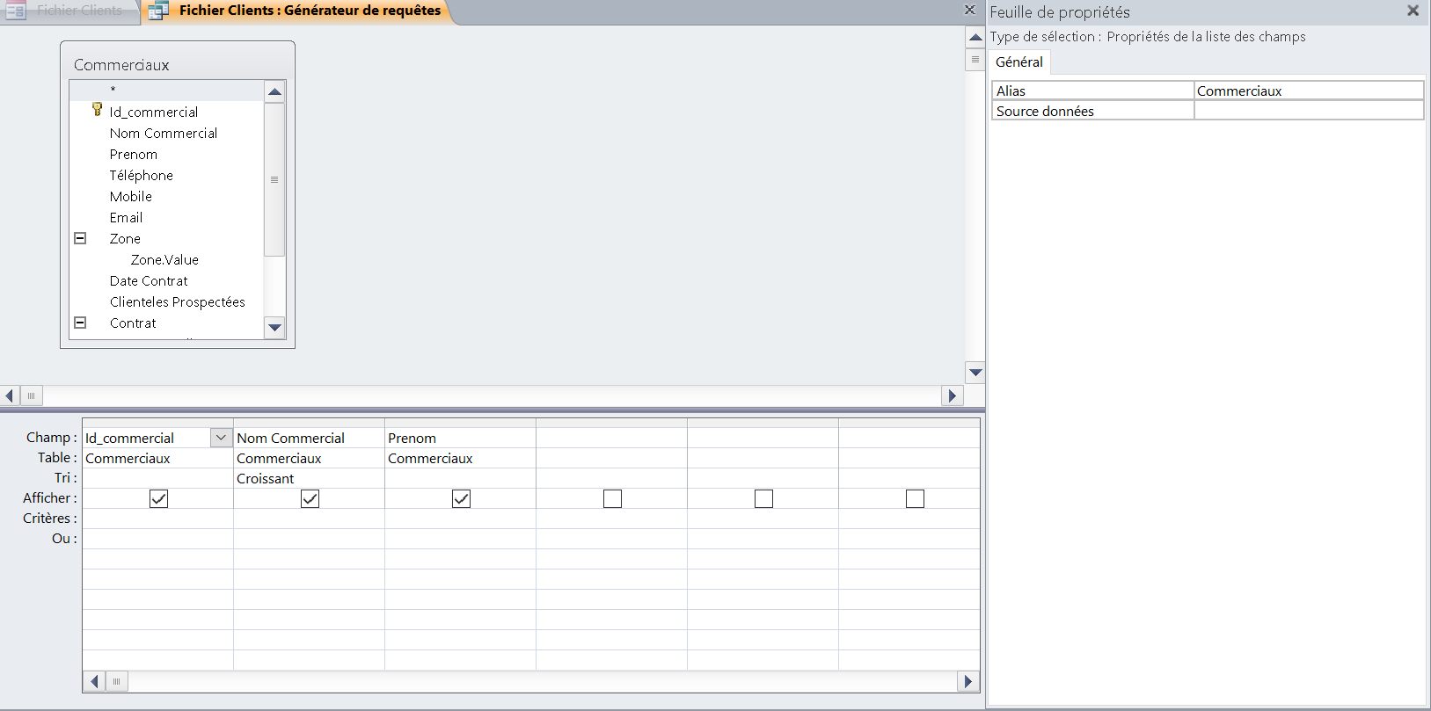Click the design pane scroll left arrow
This screenshot has height=711, width=1431.
(10, 395)
